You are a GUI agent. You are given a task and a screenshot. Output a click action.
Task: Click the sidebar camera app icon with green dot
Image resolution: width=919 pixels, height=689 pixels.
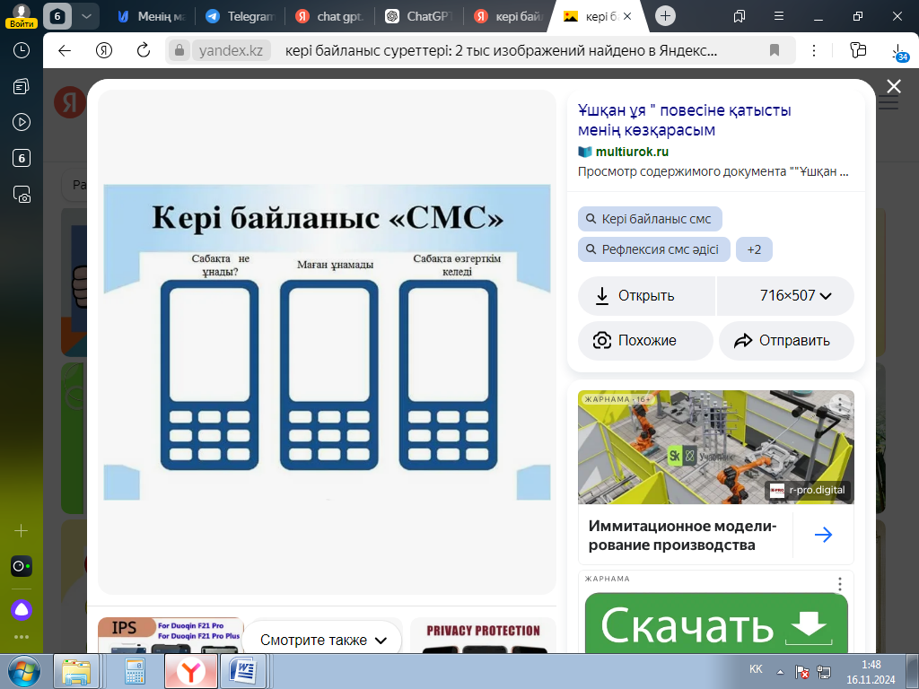tap(22, 567)
